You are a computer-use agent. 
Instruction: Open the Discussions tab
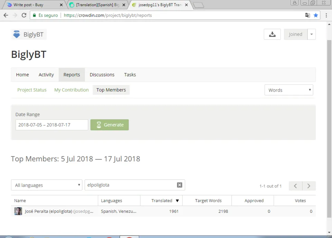[102, 75]
